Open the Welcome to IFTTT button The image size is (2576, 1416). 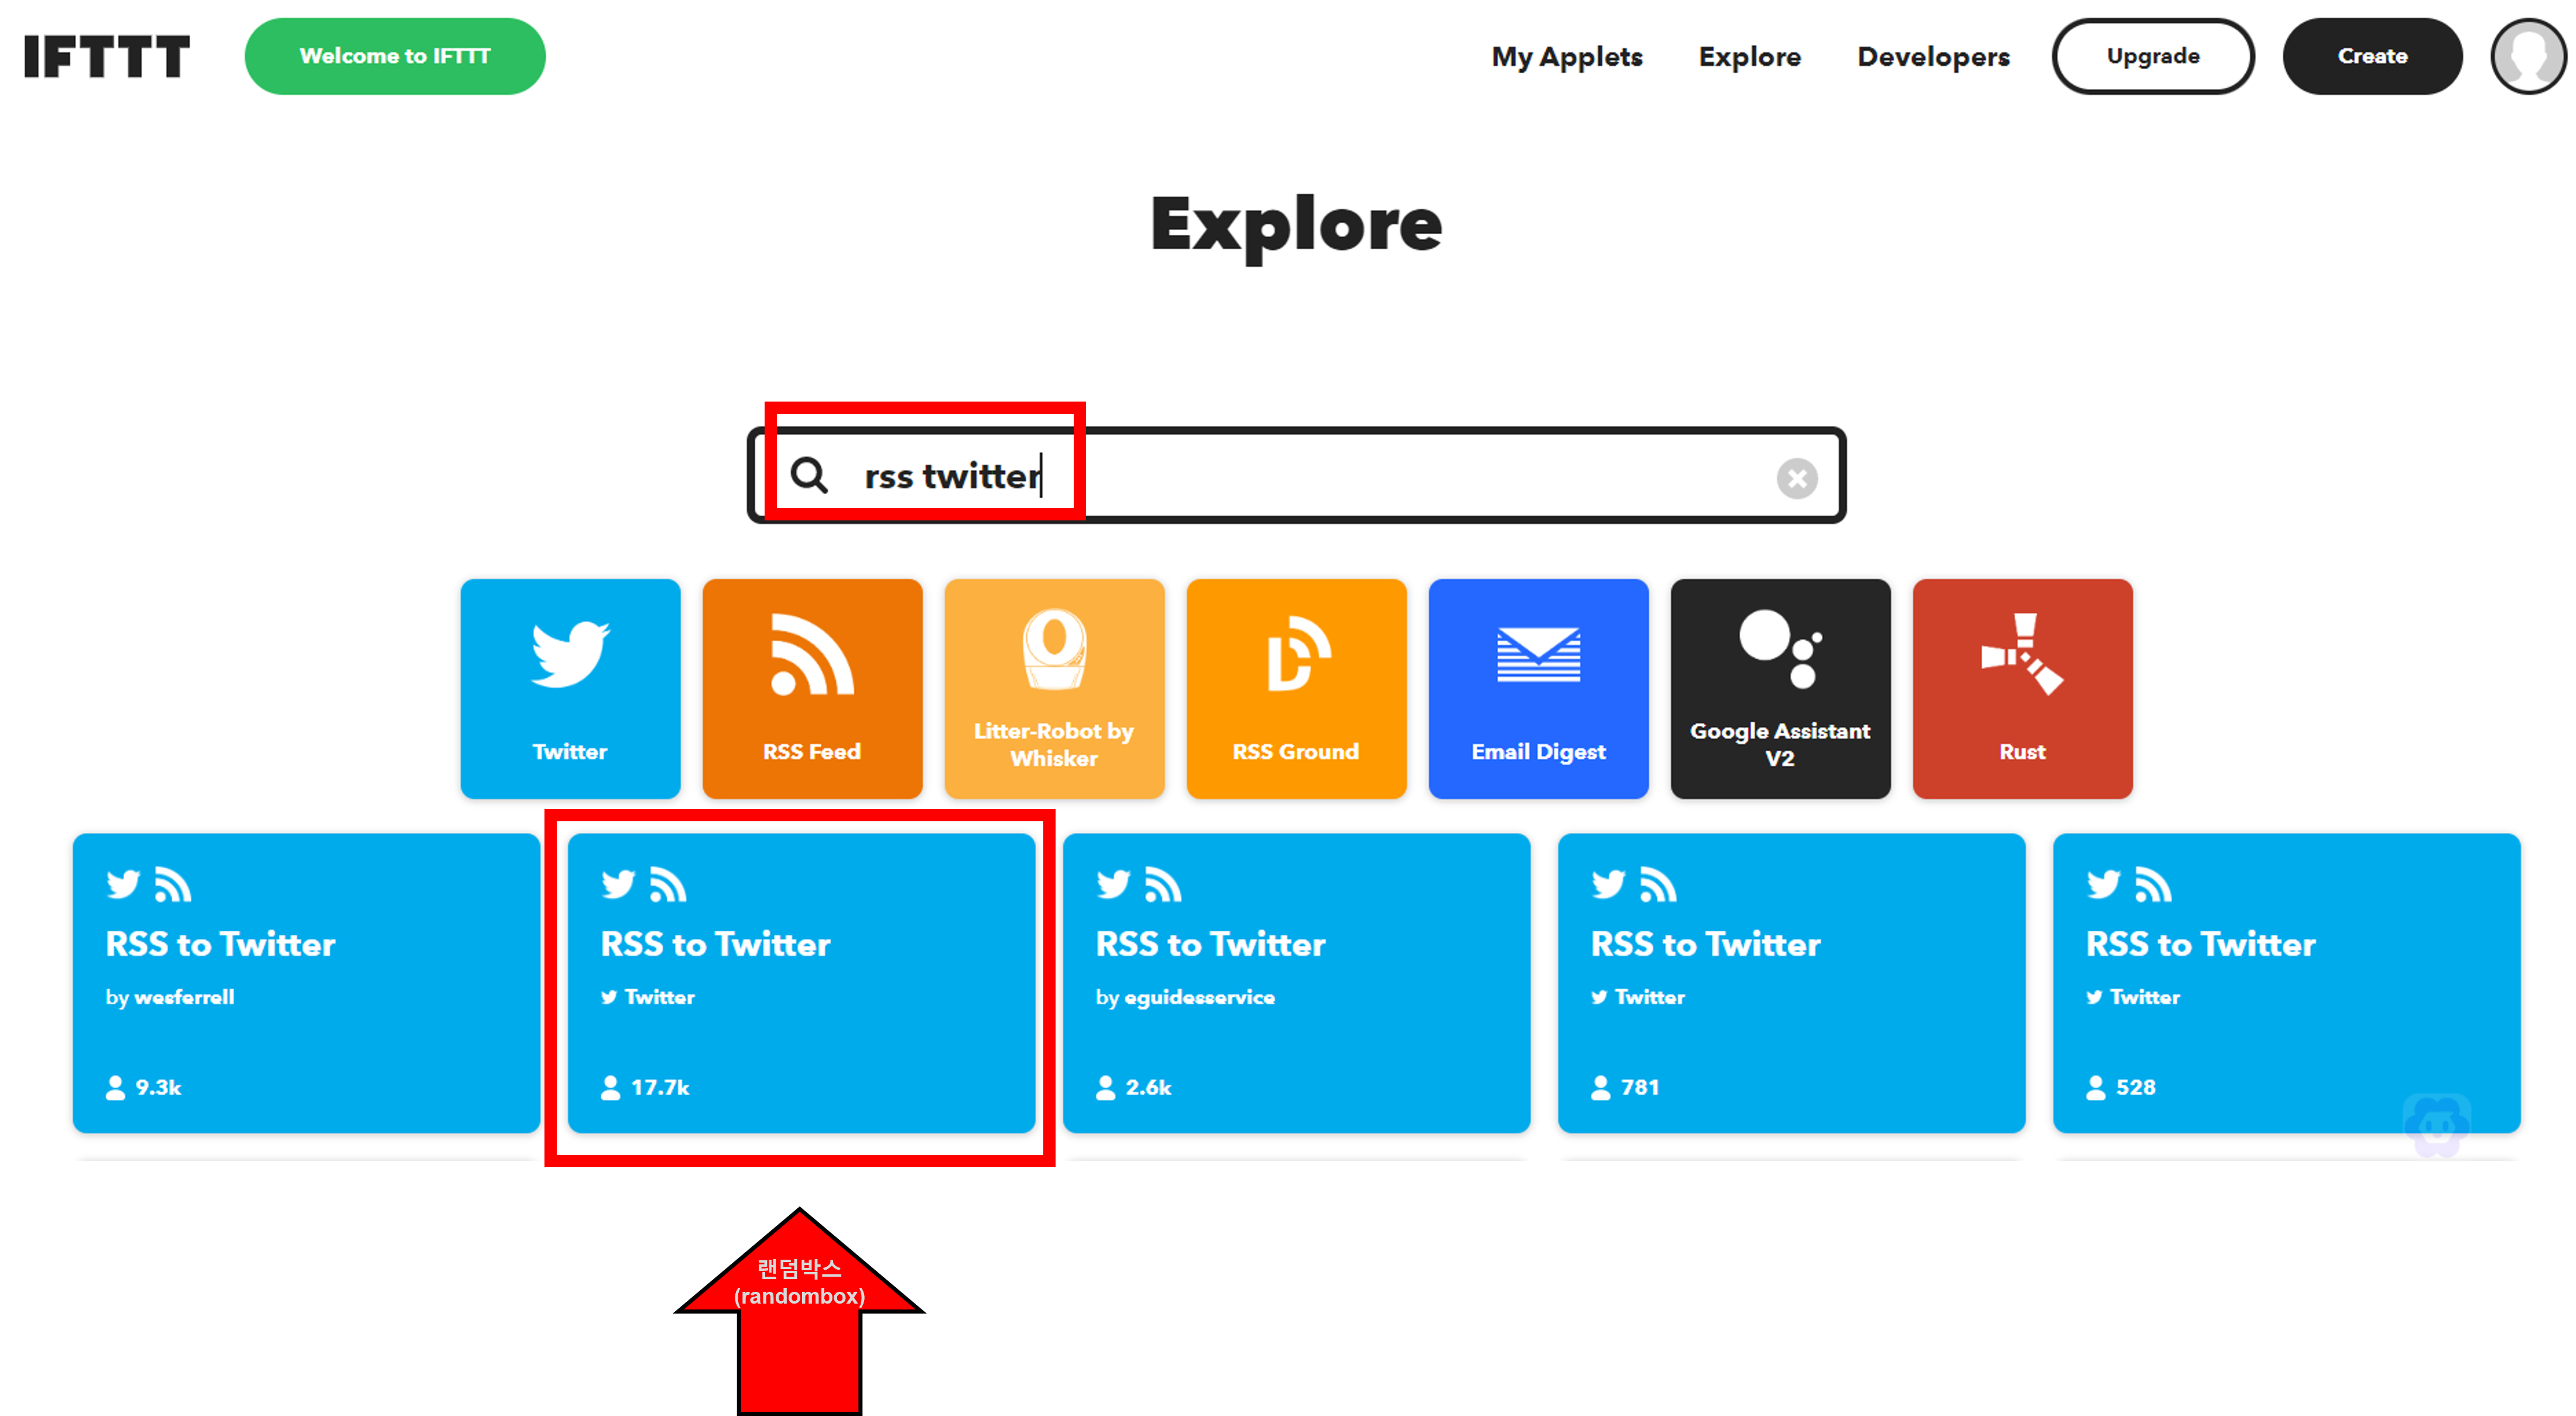395,56
